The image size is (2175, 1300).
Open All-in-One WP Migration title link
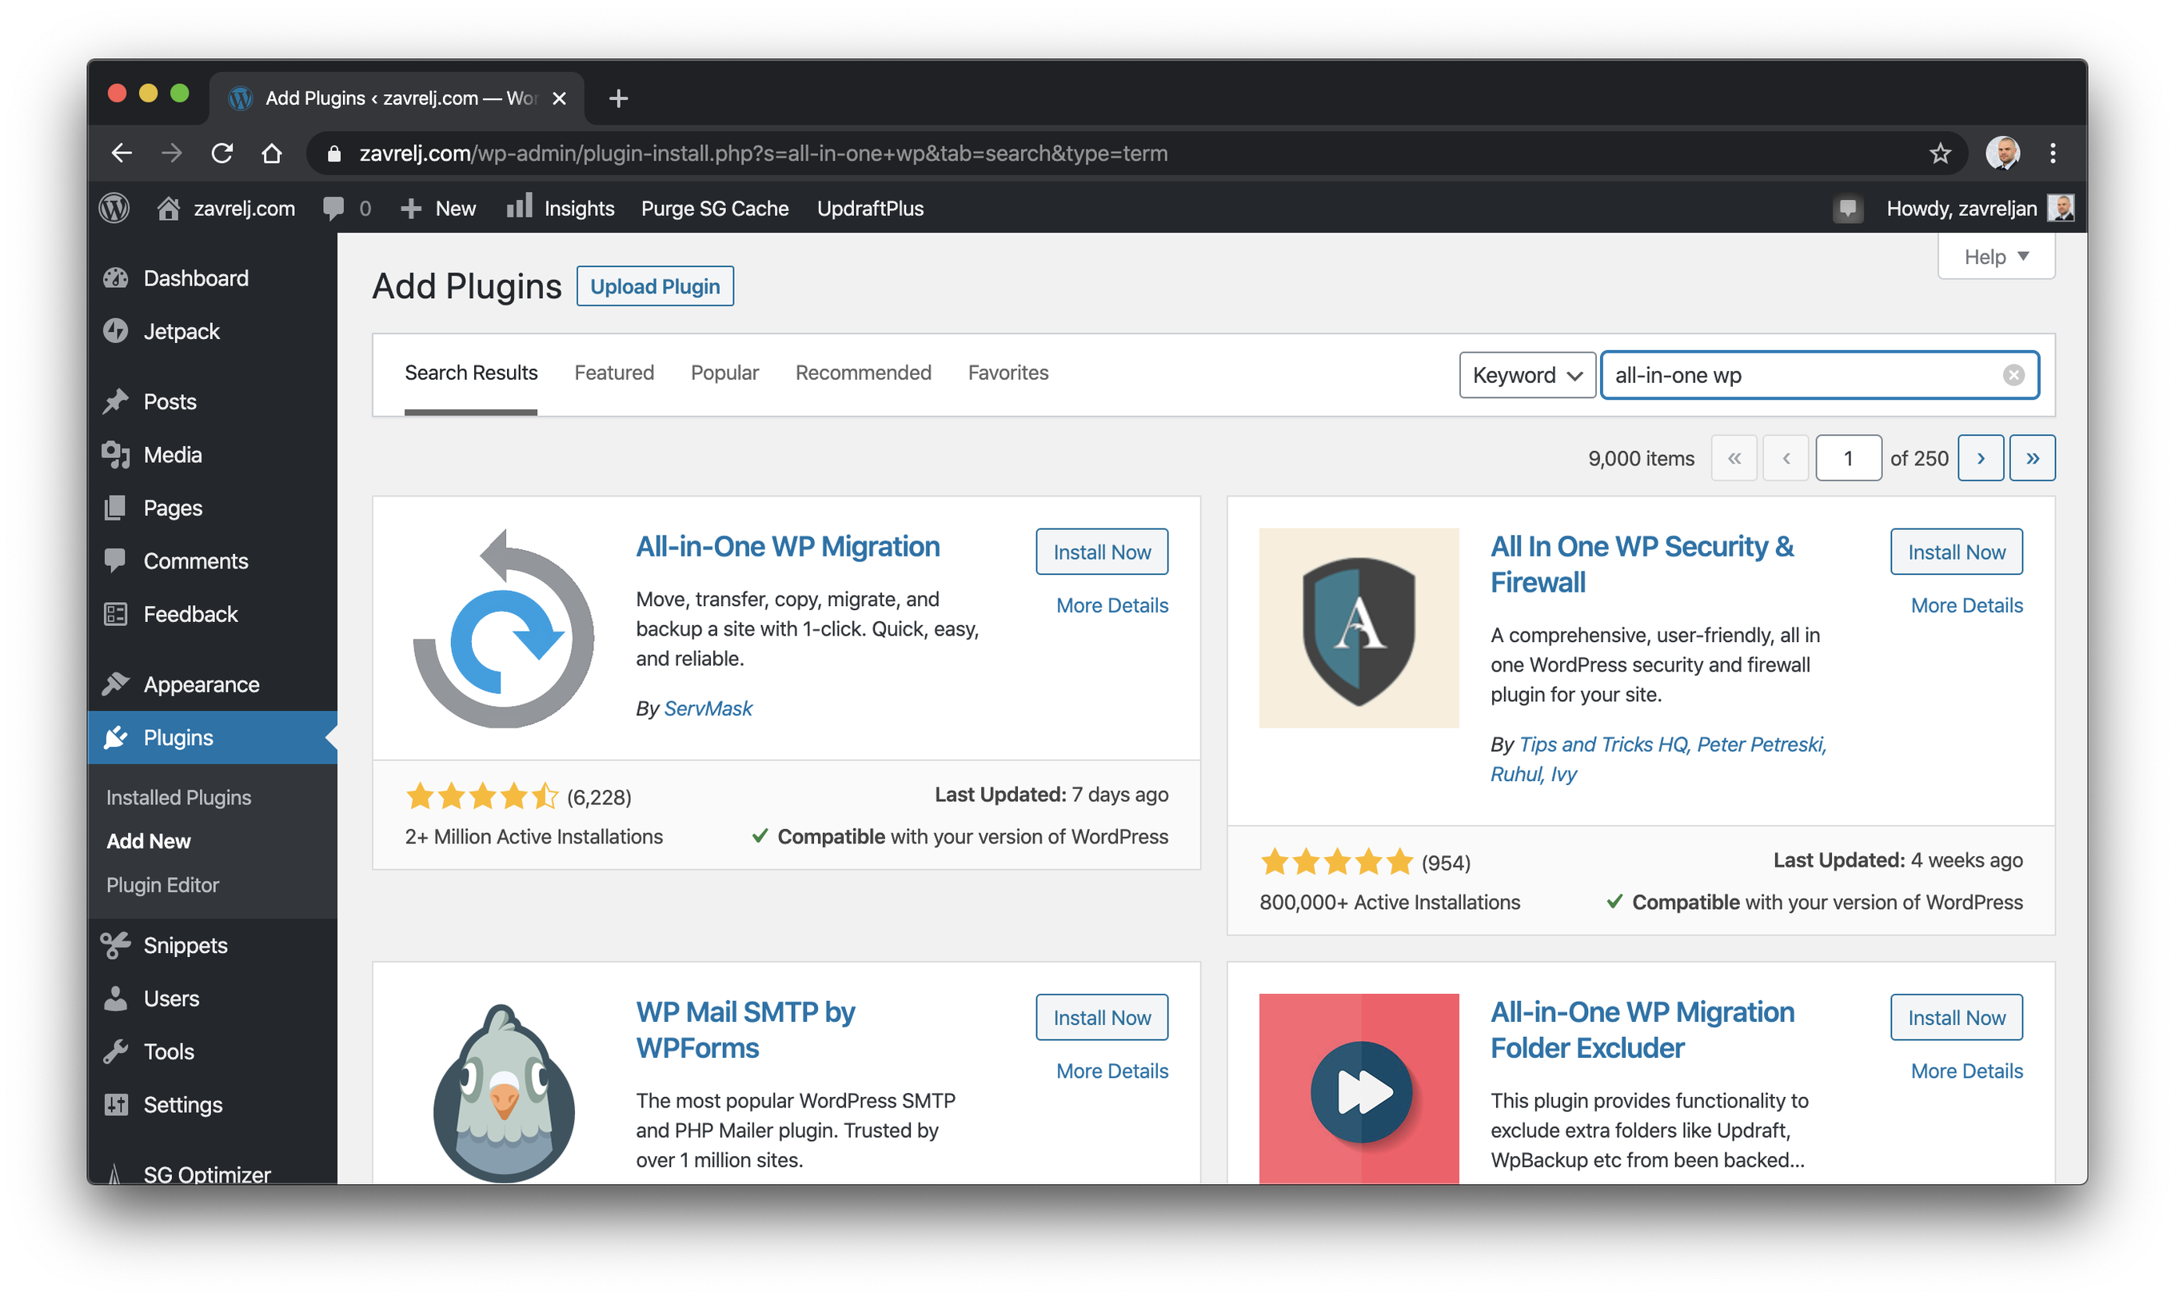788,546
